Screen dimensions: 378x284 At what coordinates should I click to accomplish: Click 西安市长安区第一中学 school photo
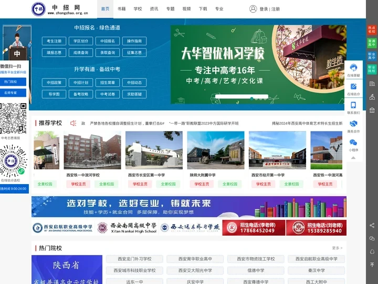click(x=154, y=150)
